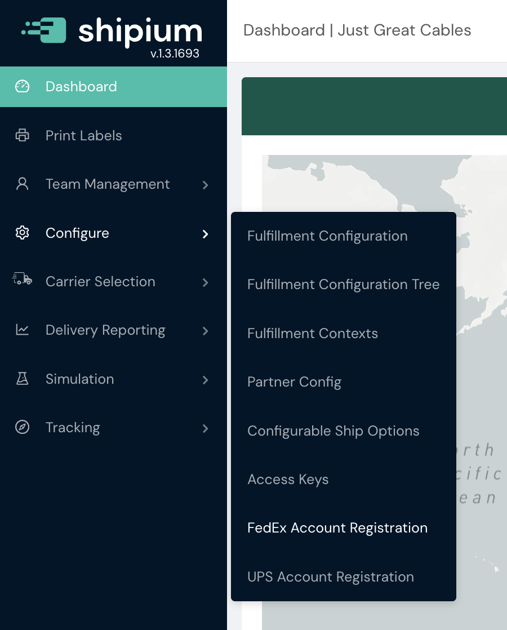Expand Team Management submenu chevron

coord(205,185)
